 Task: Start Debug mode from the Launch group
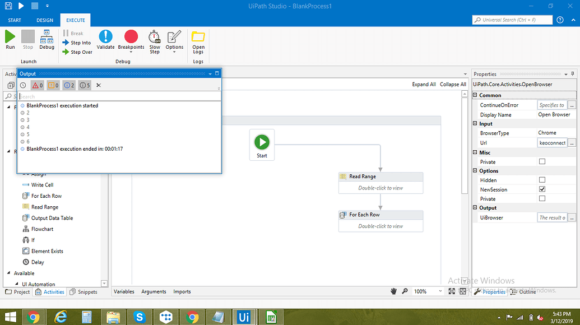(47, 40)
